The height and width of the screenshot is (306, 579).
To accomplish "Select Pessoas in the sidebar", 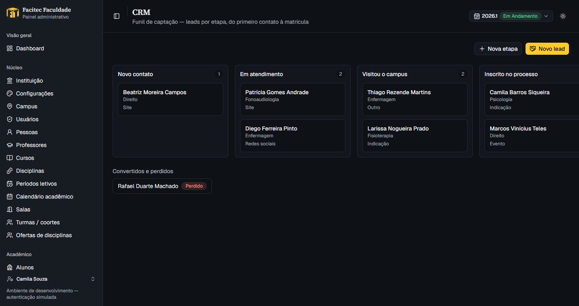I will click(51, 132).
